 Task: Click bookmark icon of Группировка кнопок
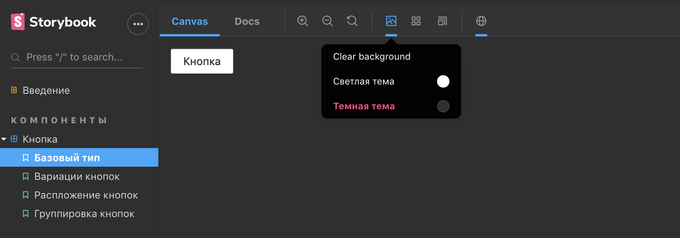pos(26,214)
